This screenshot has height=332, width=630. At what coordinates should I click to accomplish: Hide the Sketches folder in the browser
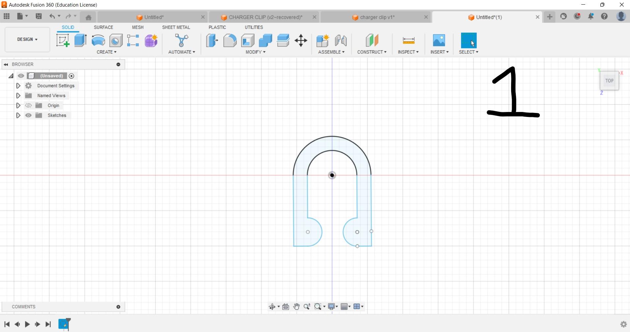(x=28, y=115)
